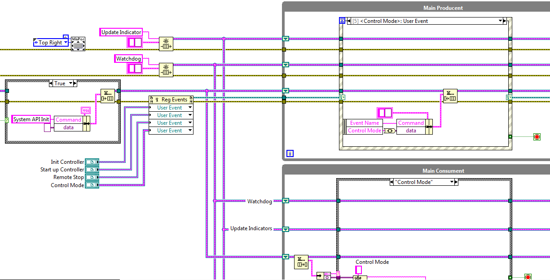This screenshot has height=280, width=550.
Task: Go to next case of True case structure
Action: click(x=75, y=83)
